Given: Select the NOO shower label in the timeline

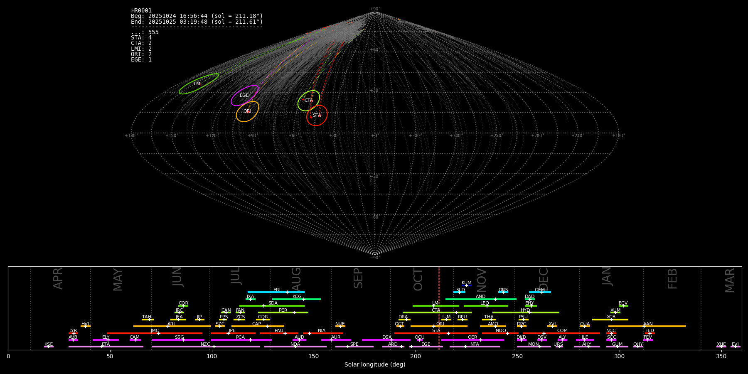Looking at the screenshot, I should click(501, 331).
